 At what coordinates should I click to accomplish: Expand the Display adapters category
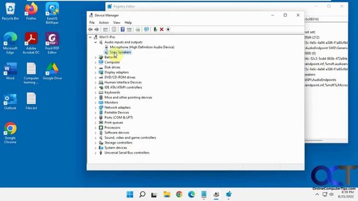pos(96,72)
